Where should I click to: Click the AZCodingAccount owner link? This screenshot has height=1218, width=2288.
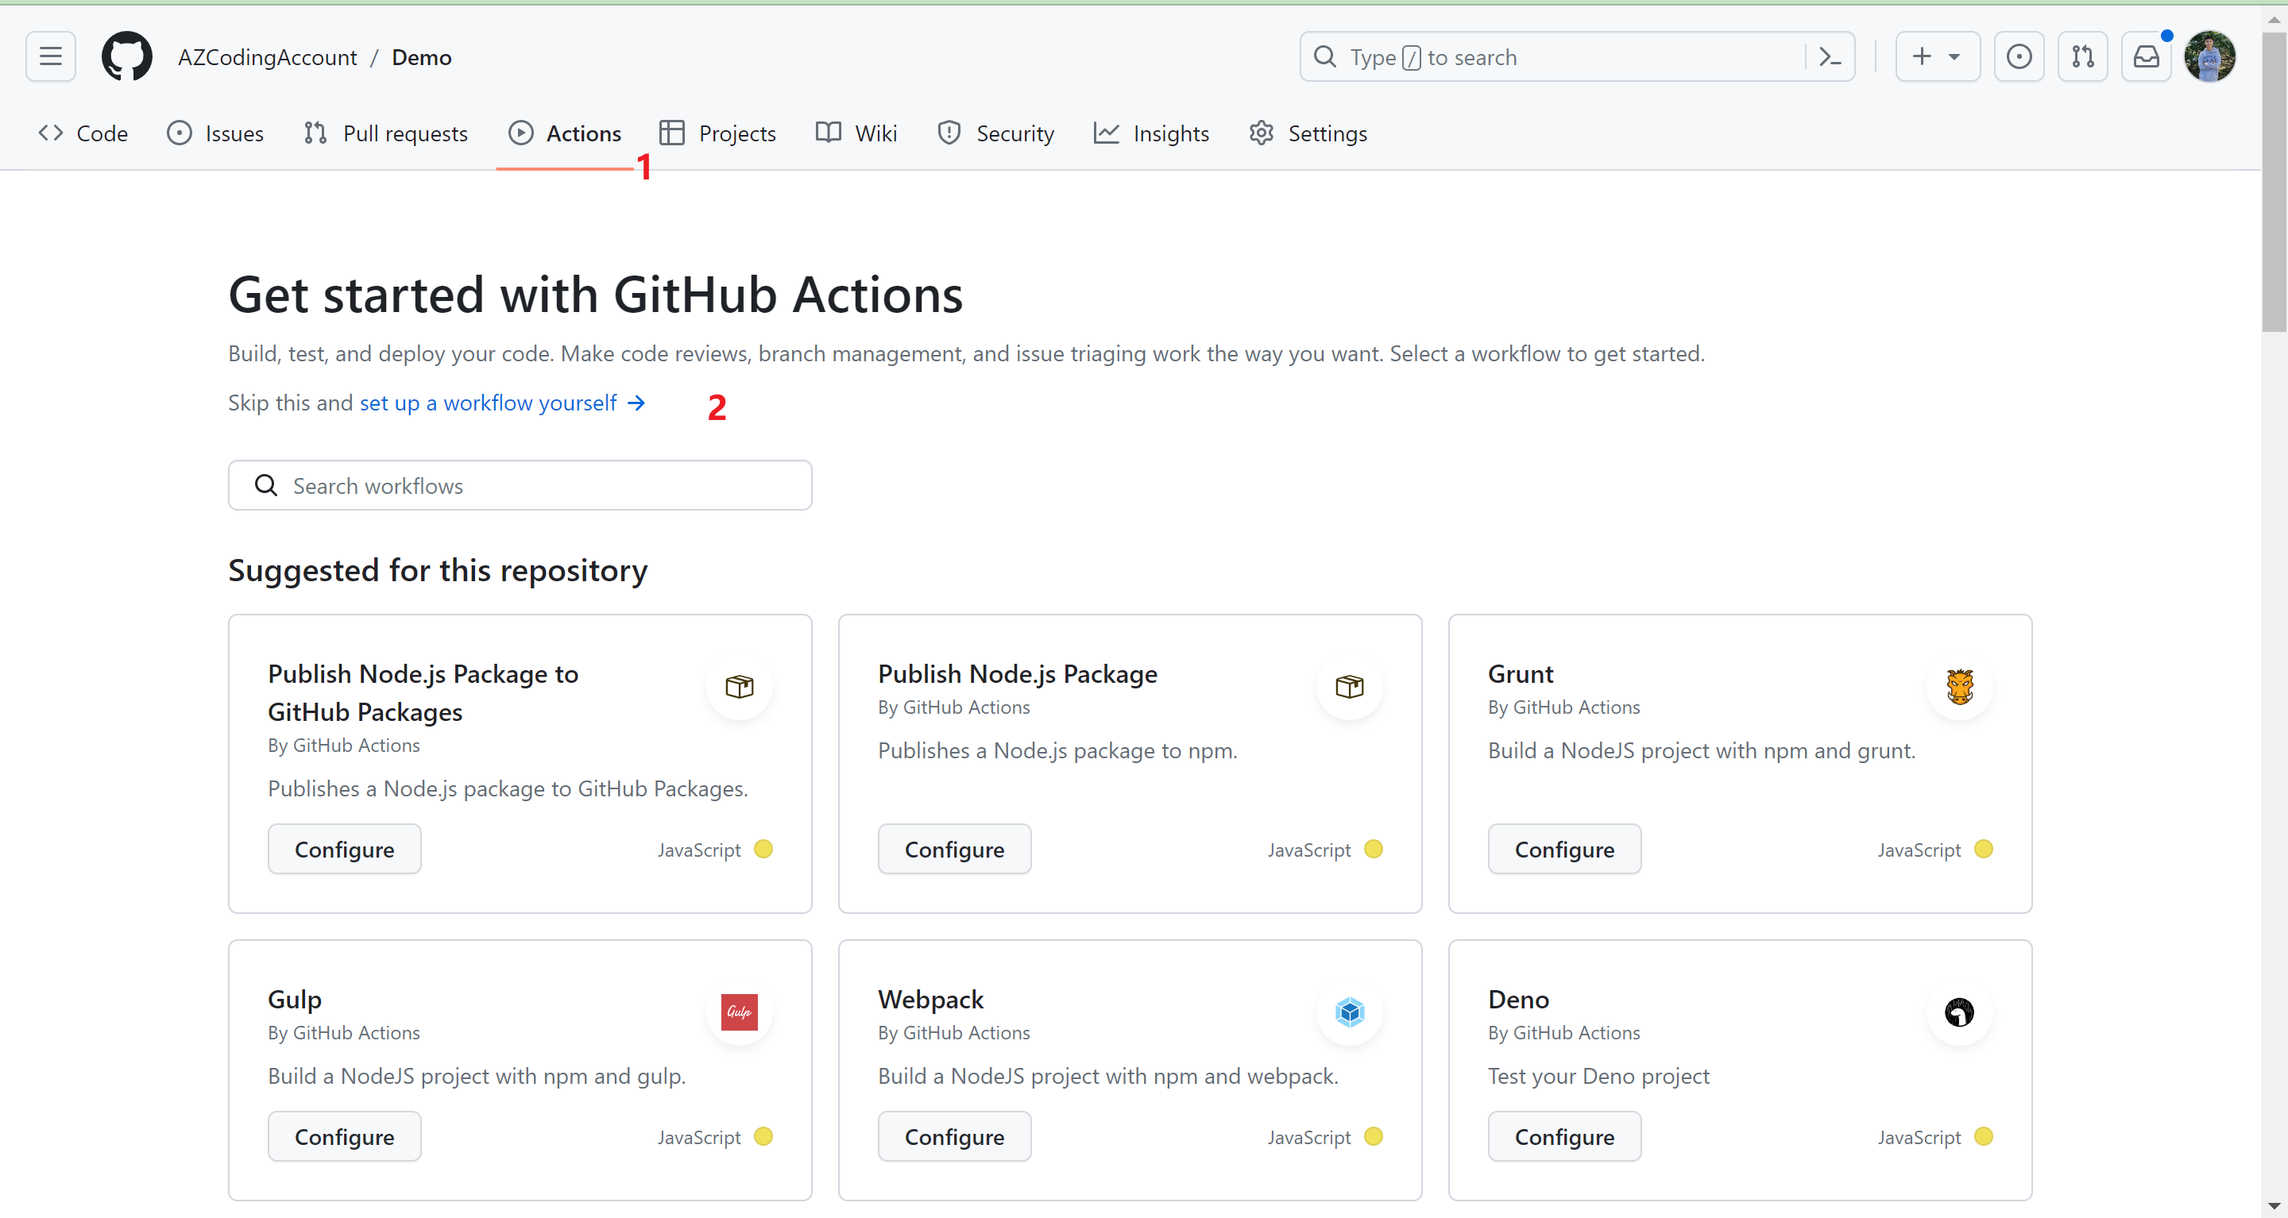(x=268, y=57)
